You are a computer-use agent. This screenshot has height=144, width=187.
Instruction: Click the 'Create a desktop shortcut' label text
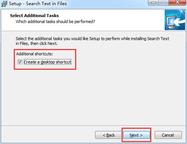(48, 62)
